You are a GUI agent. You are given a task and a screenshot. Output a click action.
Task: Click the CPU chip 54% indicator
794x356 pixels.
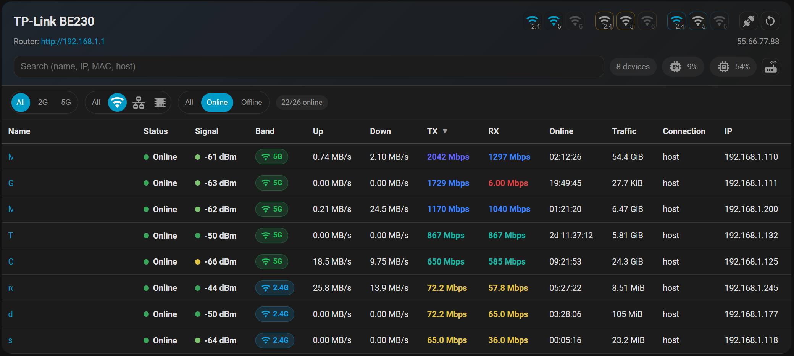[x=733, y=67]
